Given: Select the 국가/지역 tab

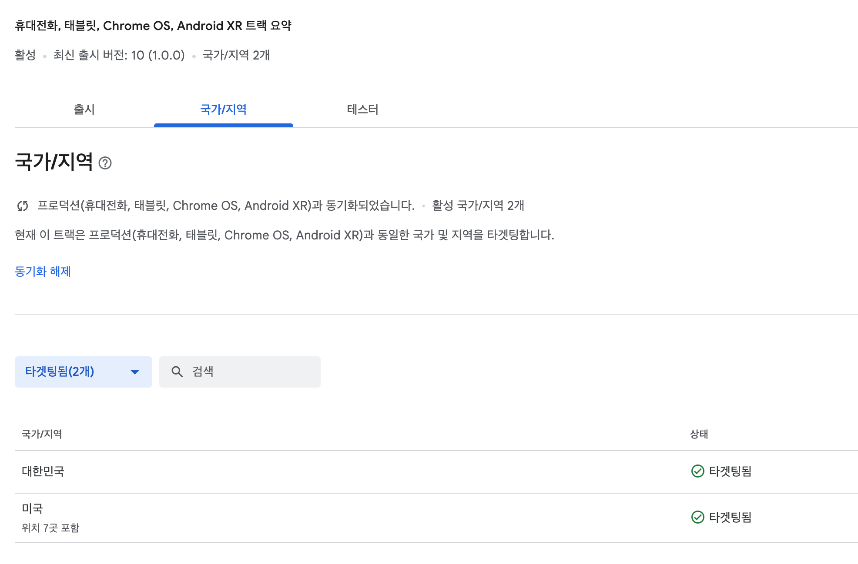Looking at the screenshot, I should coord(223,109).
